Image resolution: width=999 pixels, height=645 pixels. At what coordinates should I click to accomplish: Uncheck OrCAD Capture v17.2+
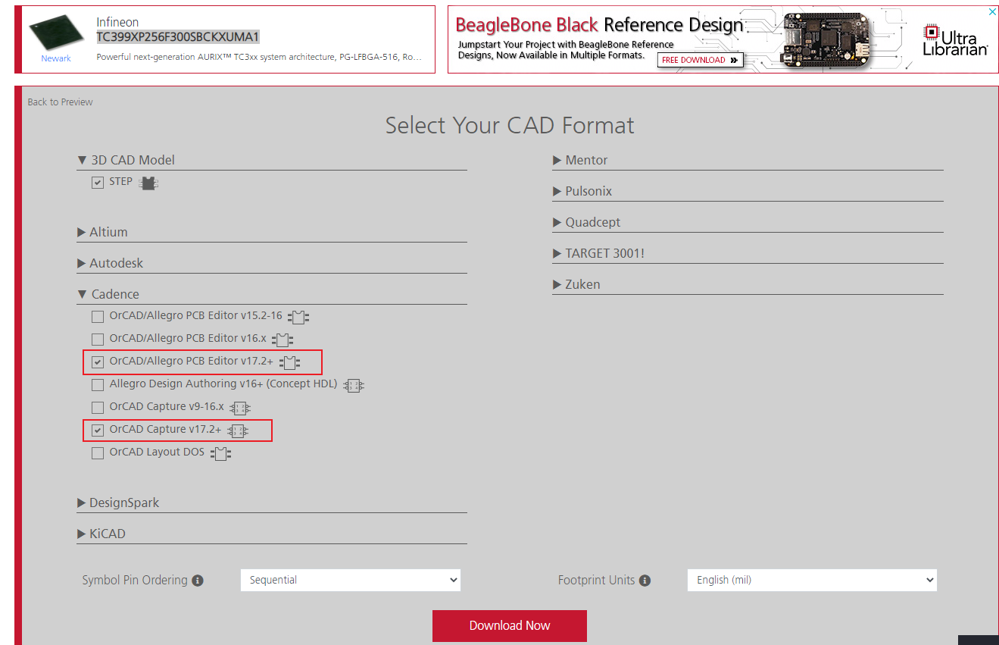tap(97, 431)
